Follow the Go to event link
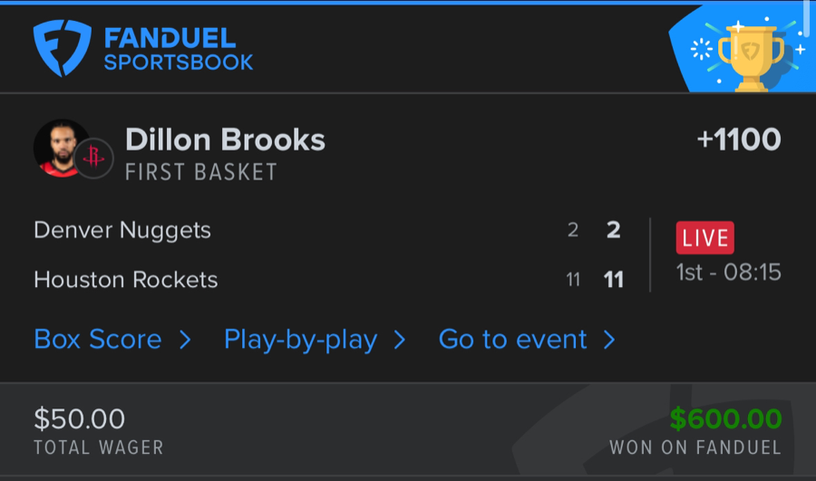 point(513,340)
